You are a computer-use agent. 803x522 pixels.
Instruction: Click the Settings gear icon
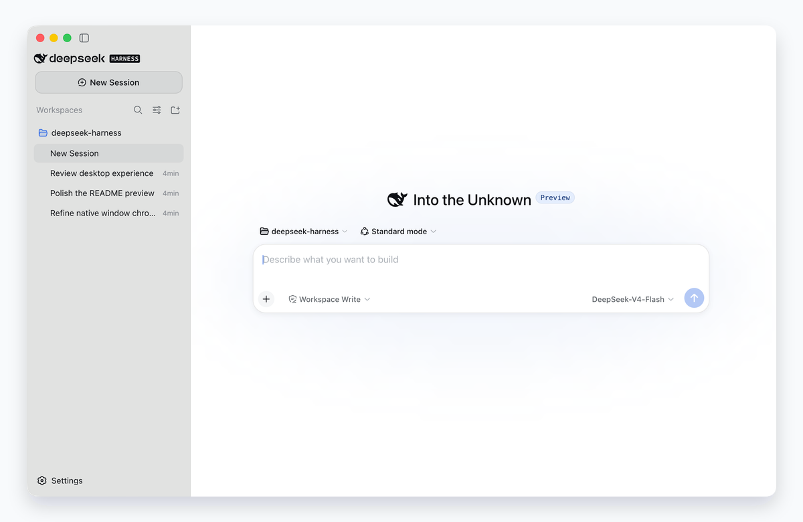pos(42,481)
